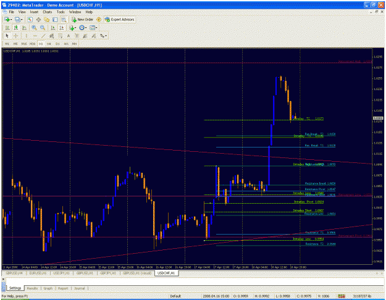This screenshot has height=300, width=386.
Task: Open the tester Results tab
Action: pos(32,288)
